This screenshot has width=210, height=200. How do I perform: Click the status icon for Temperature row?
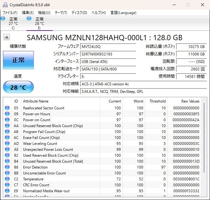(x=7, y=179)
